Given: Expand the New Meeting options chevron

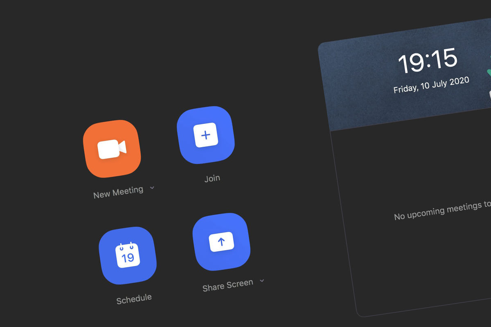Looking at the screenshot, I should coord(152,188).
